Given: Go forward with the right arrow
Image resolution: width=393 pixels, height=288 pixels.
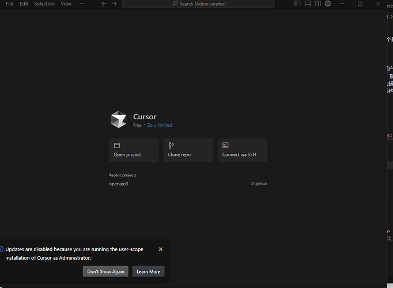Looking at the screenshot, I should [114, 4].
